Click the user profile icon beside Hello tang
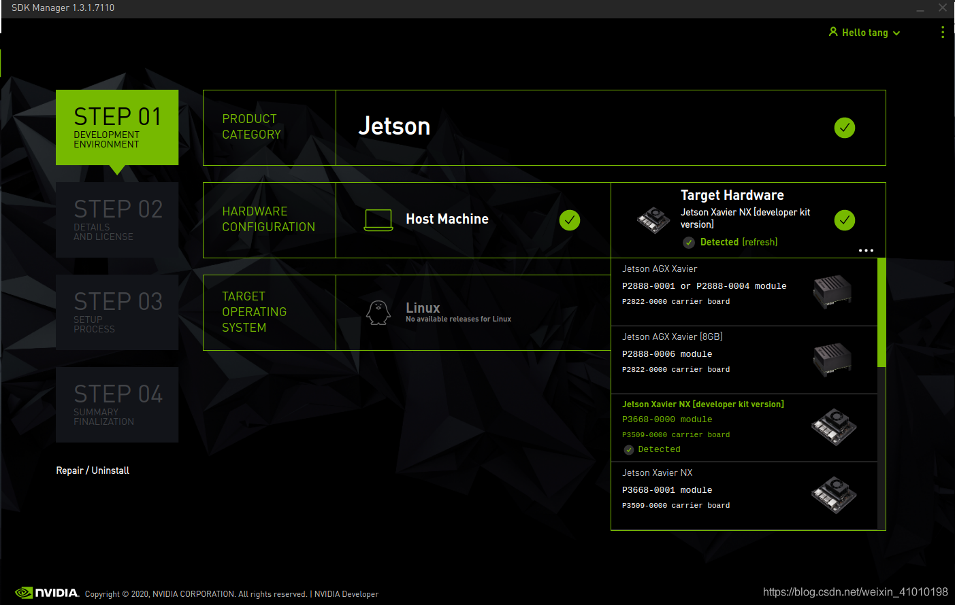The image size is (955, 605). [x=833, y=32]
